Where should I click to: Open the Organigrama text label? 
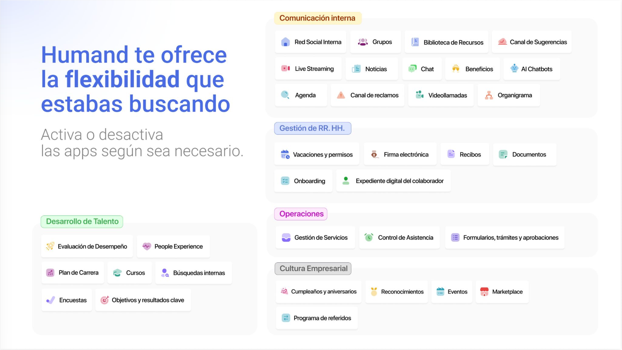515,95
